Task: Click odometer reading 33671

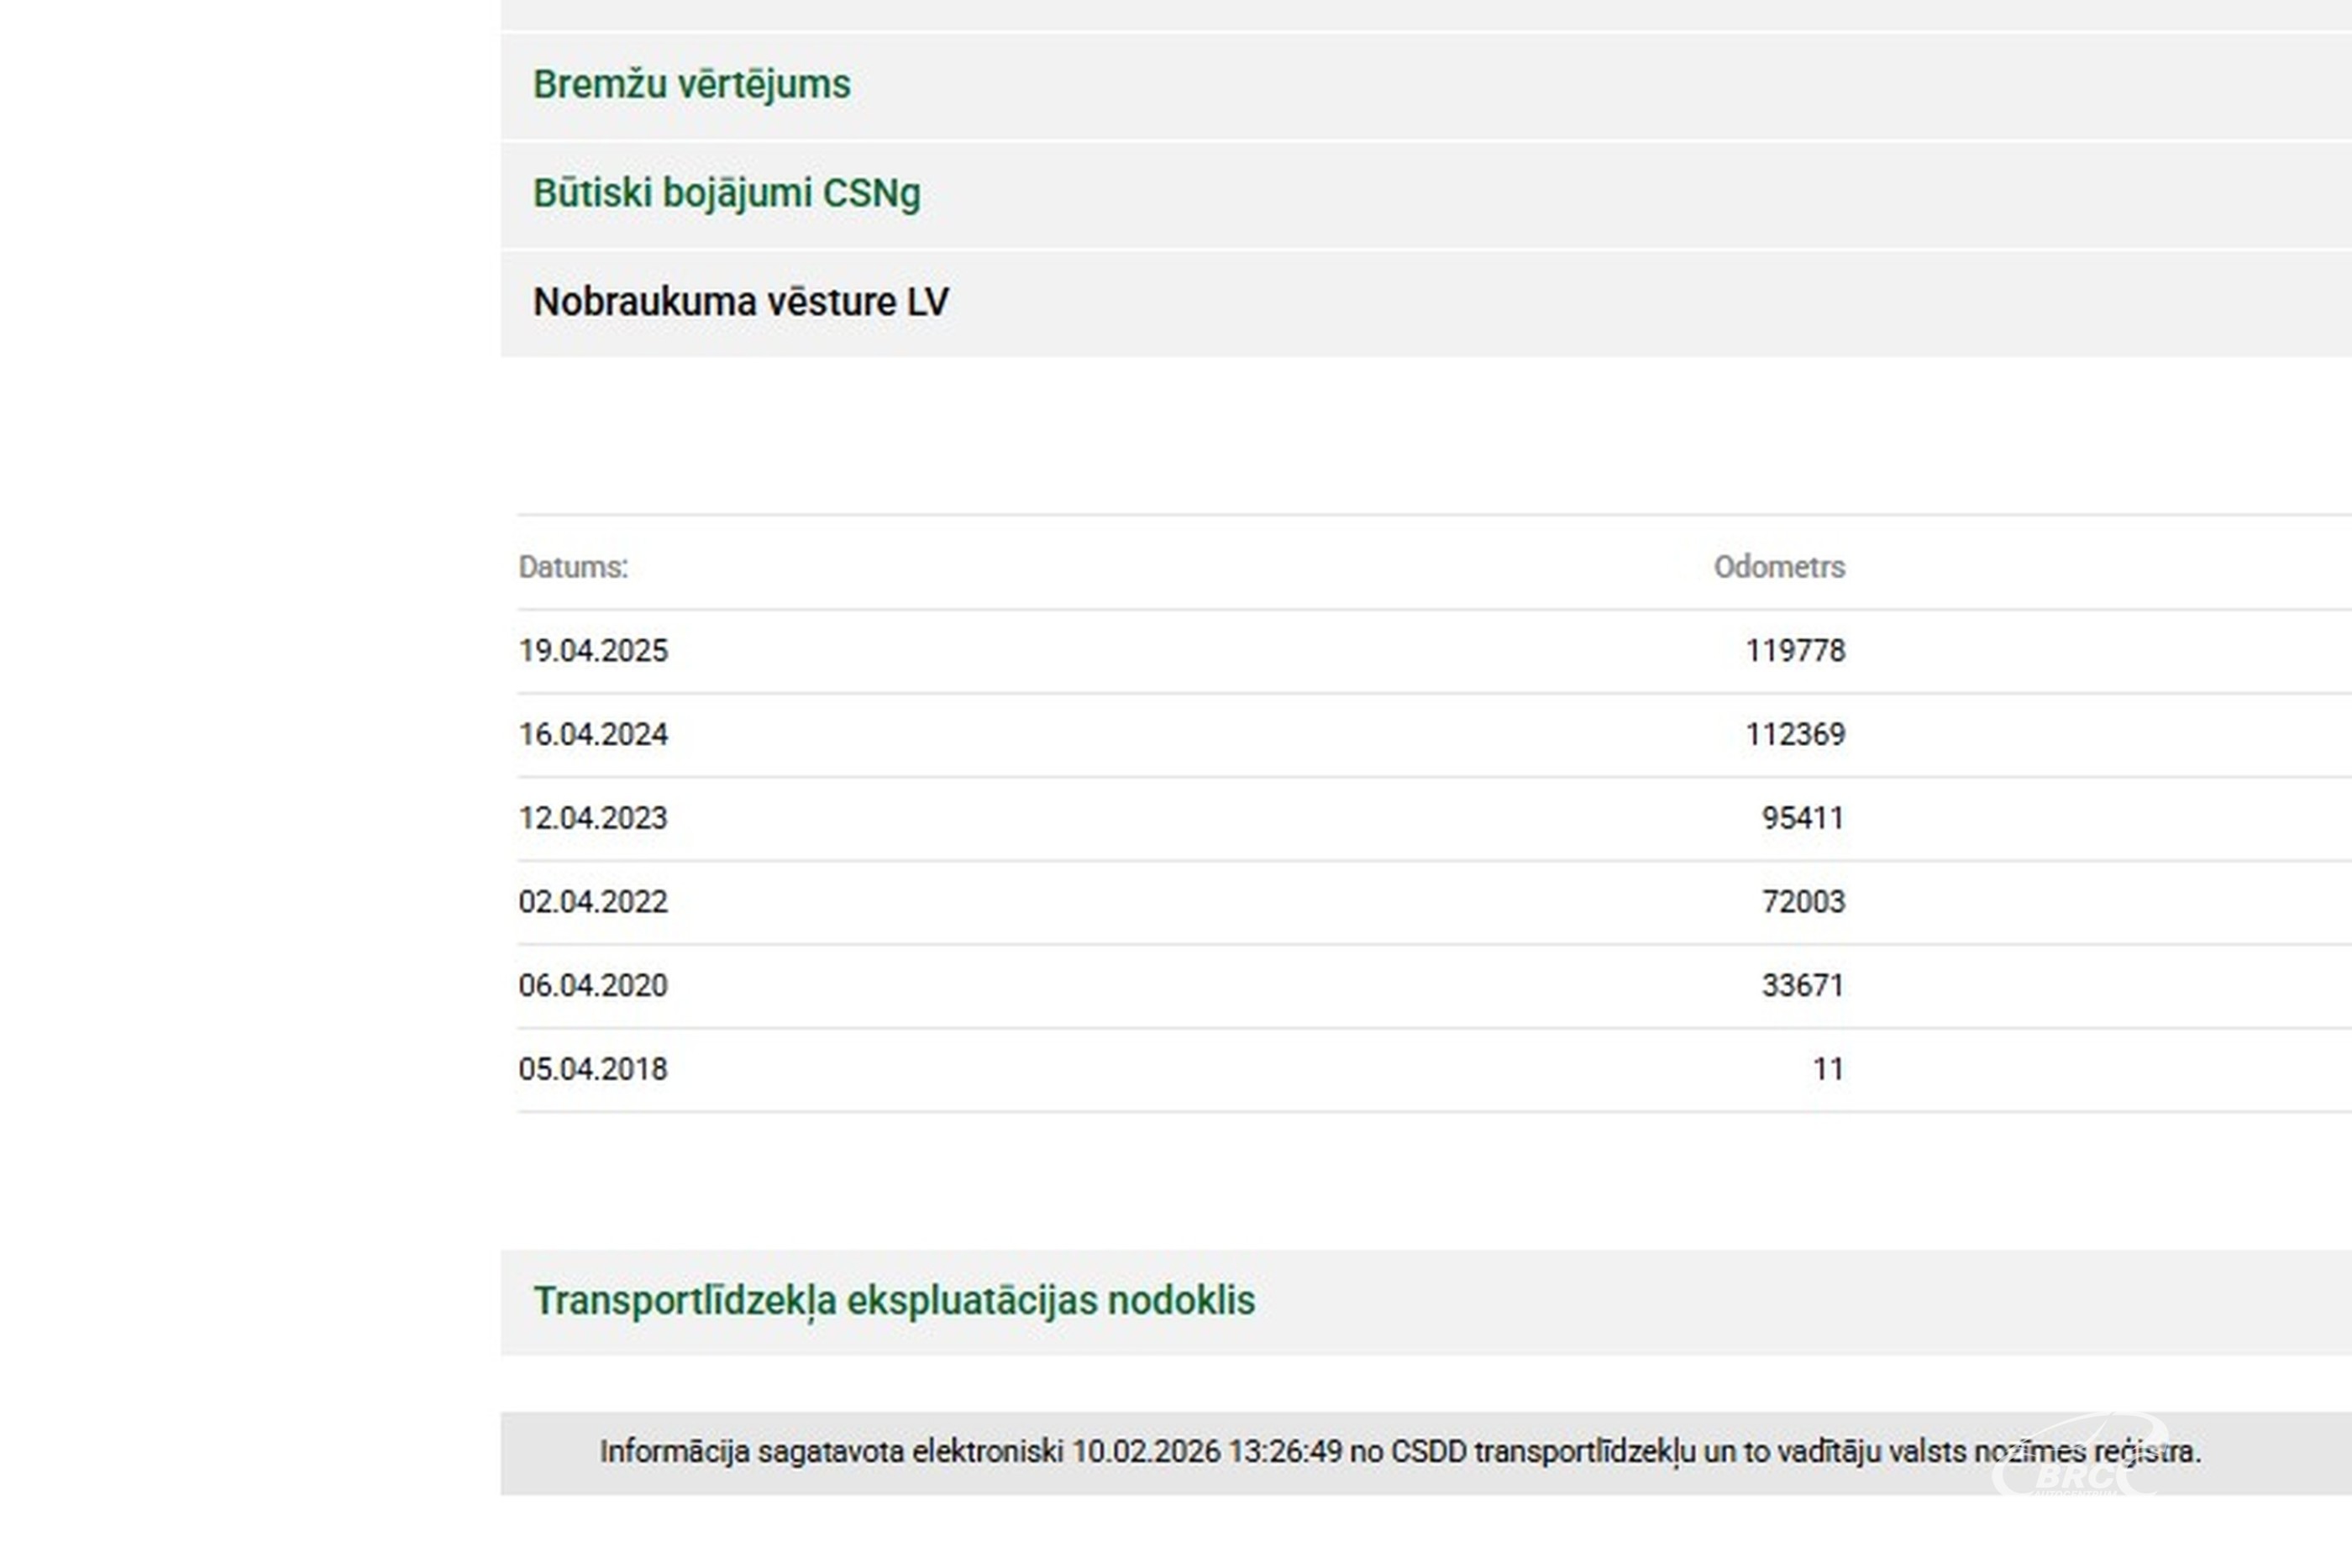Action: pos(1802,986)
